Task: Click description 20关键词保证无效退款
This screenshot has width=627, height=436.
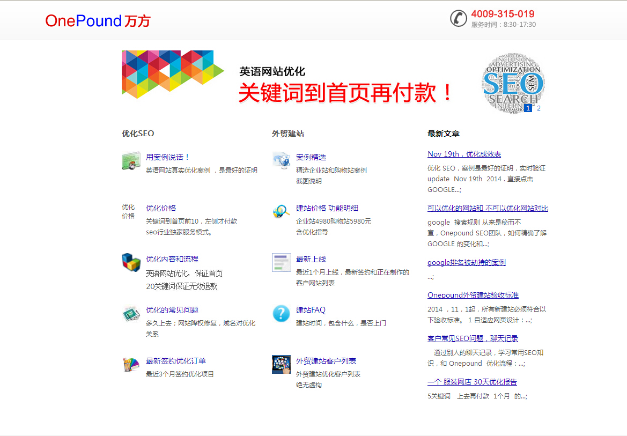Action: (181, 286)
